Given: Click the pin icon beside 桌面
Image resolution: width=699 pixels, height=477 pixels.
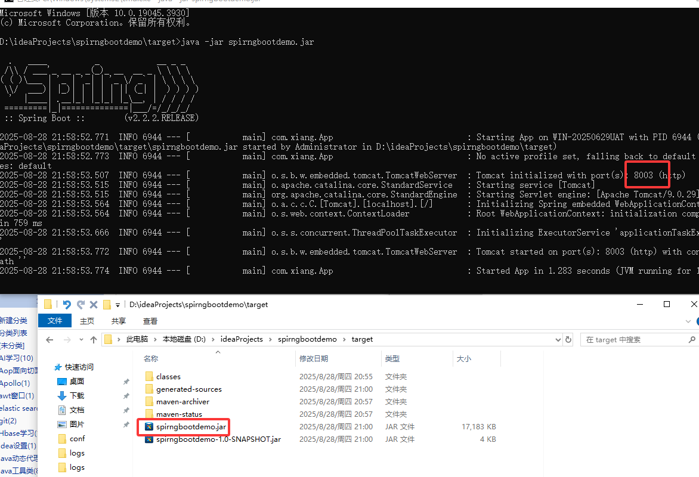Looking at the screenshot, I should tap(126, 382).
